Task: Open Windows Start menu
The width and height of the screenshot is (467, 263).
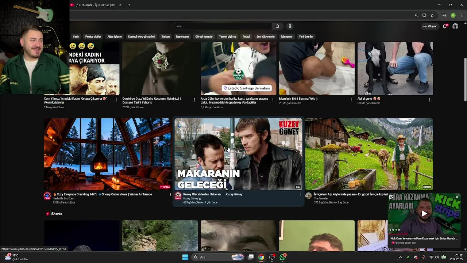Action: (185, 257)
